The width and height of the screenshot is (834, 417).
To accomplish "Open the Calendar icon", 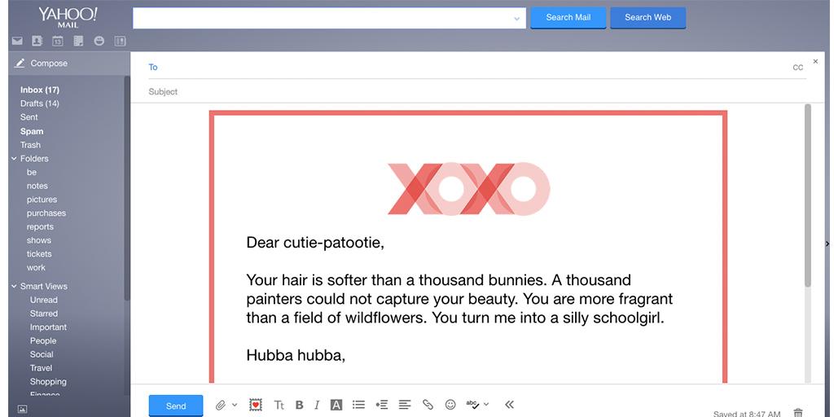I will 58,41.
